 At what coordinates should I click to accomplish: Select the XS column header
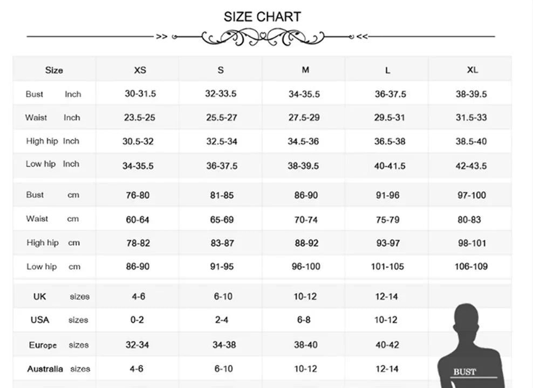140,70
